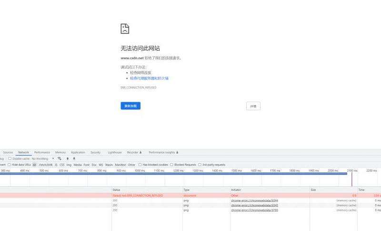Switch to the Sources tab
381x231 pixels.
pyautogui.click(x=8, y=152)
